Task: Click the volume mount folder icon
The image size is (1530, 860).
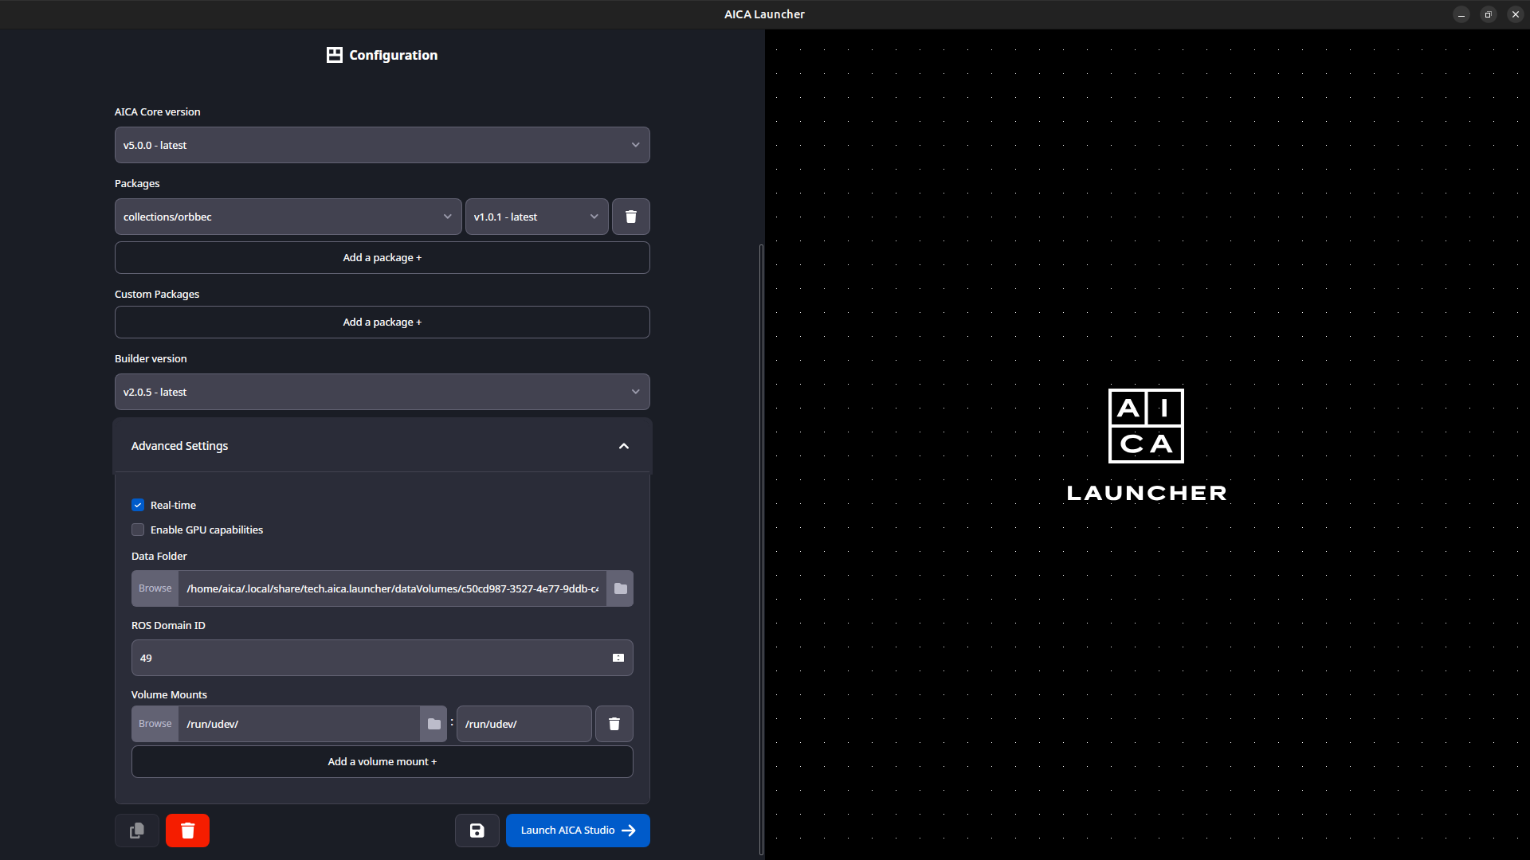Action: pos(433,724)
